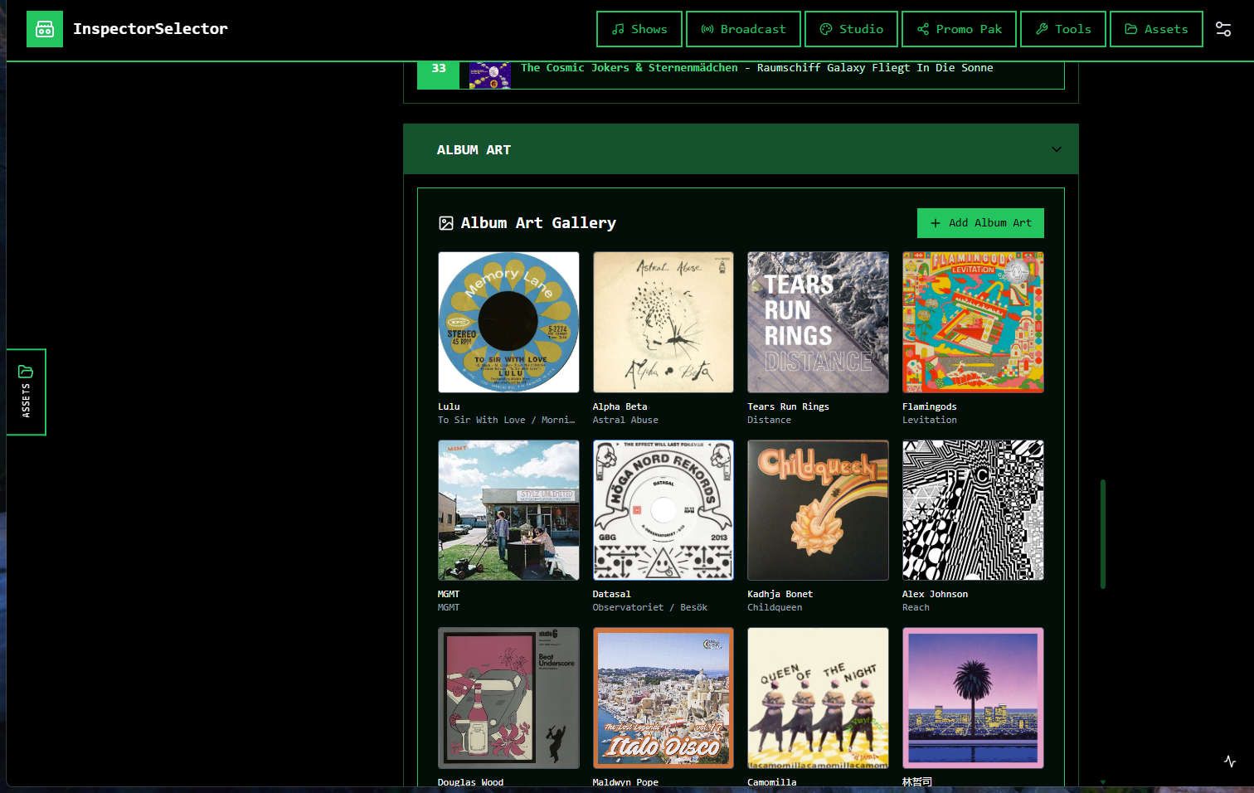The image size is (1254, 793).
Task: Select the Lulu Memory Lane album cover
Action: point(508,323)
